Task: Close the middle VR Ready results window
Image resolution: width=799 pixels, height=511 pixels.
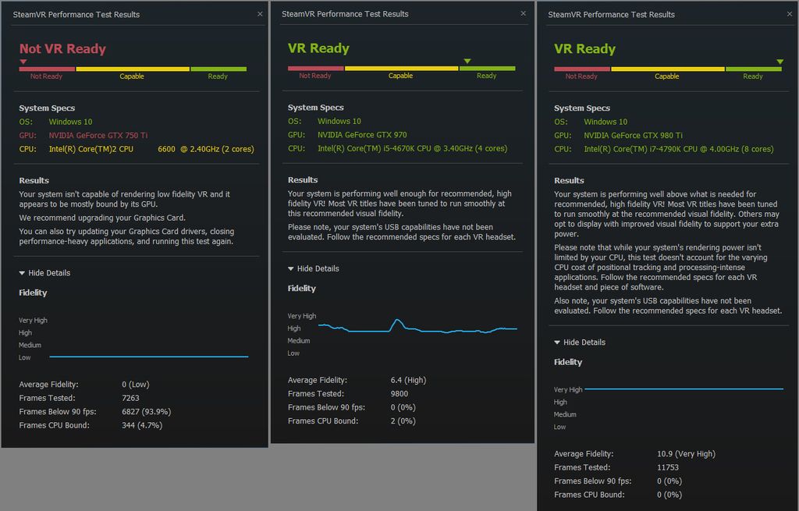Action: point(523,13)
